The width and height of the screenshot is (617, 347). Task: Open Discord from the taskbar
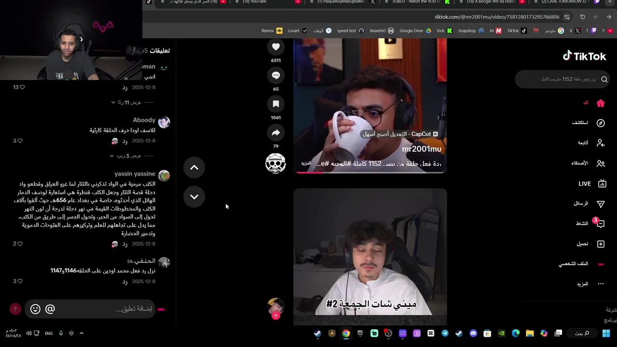pyautogui.click(x=473, y=334)
